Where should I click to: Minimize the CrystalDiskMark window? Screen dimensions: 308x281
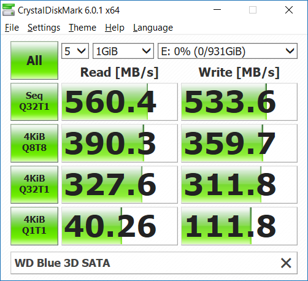point(217,10)
